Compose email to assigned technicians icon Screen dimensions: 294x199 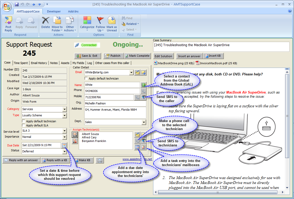138,134
